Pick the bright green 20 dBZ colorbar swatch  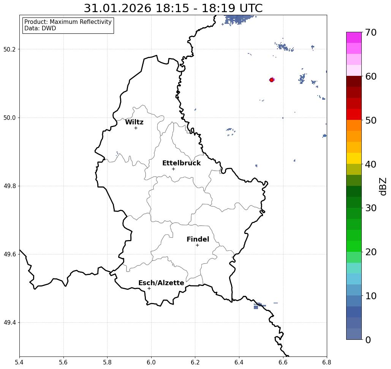pyautogui.click(x=354, y=247)
